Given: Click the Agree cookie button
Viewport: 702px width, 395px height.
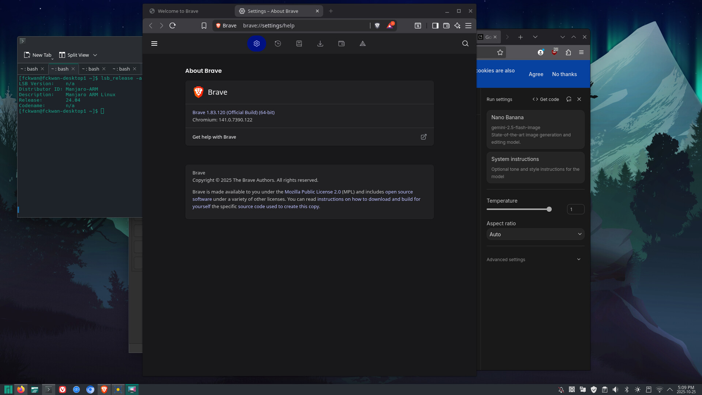Looking at the screenshot, I should 536,74.
